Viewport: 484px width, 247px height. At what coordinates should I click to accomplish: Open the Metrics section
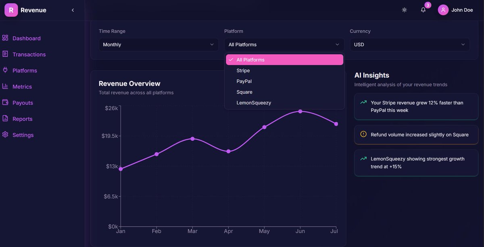coord(22,86)
